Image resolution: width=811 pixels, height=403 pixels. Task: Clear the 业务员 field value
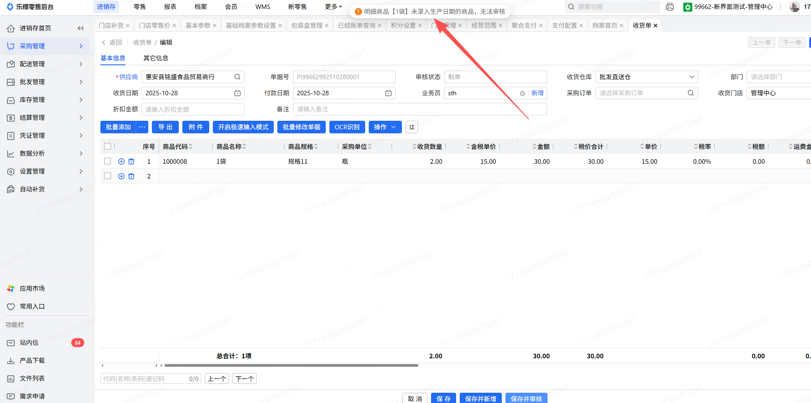click(522, 93)
